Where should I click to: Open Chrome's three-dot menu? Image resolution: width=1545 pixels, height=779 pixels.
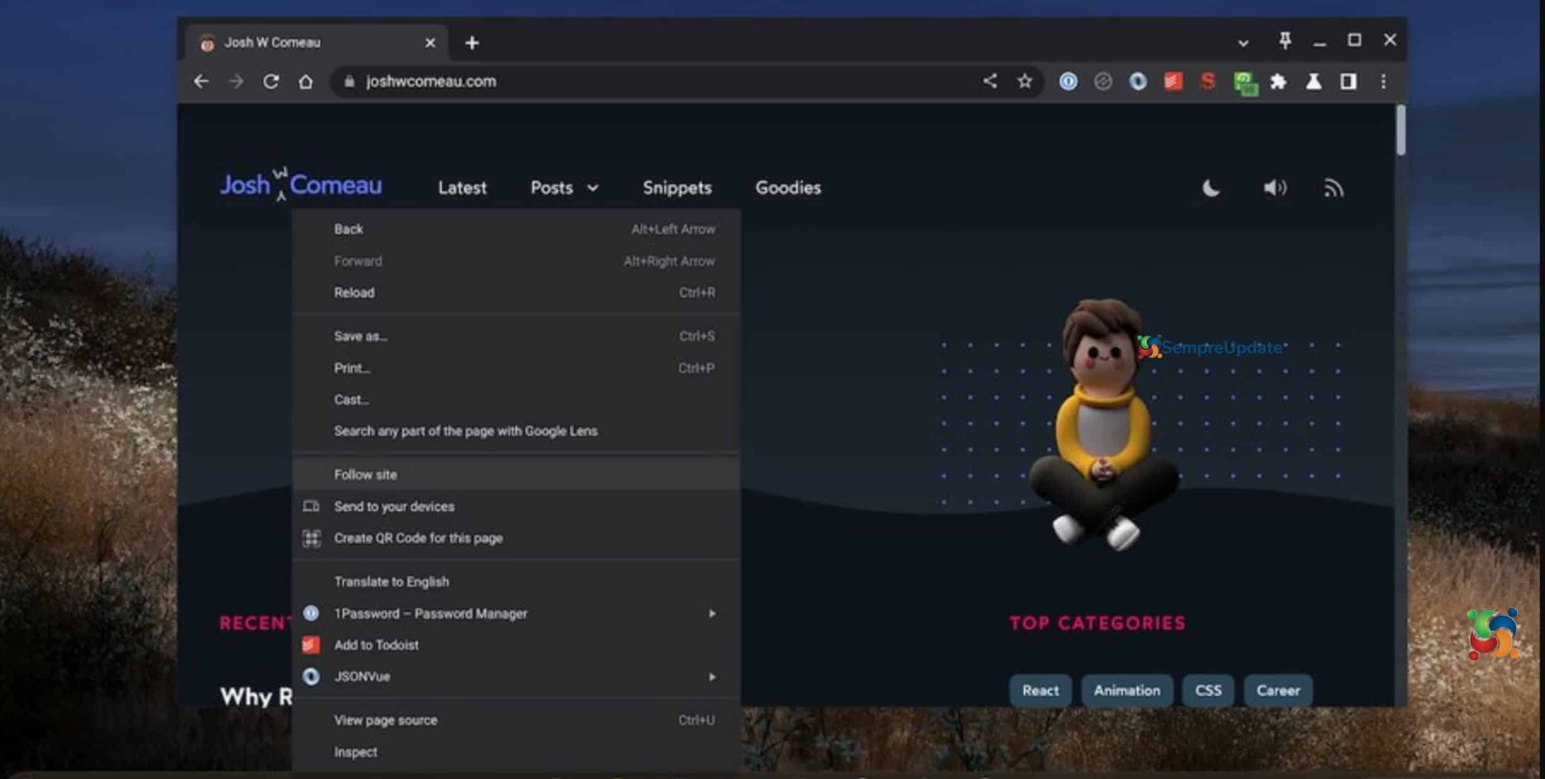click(x=1383, y=82)
